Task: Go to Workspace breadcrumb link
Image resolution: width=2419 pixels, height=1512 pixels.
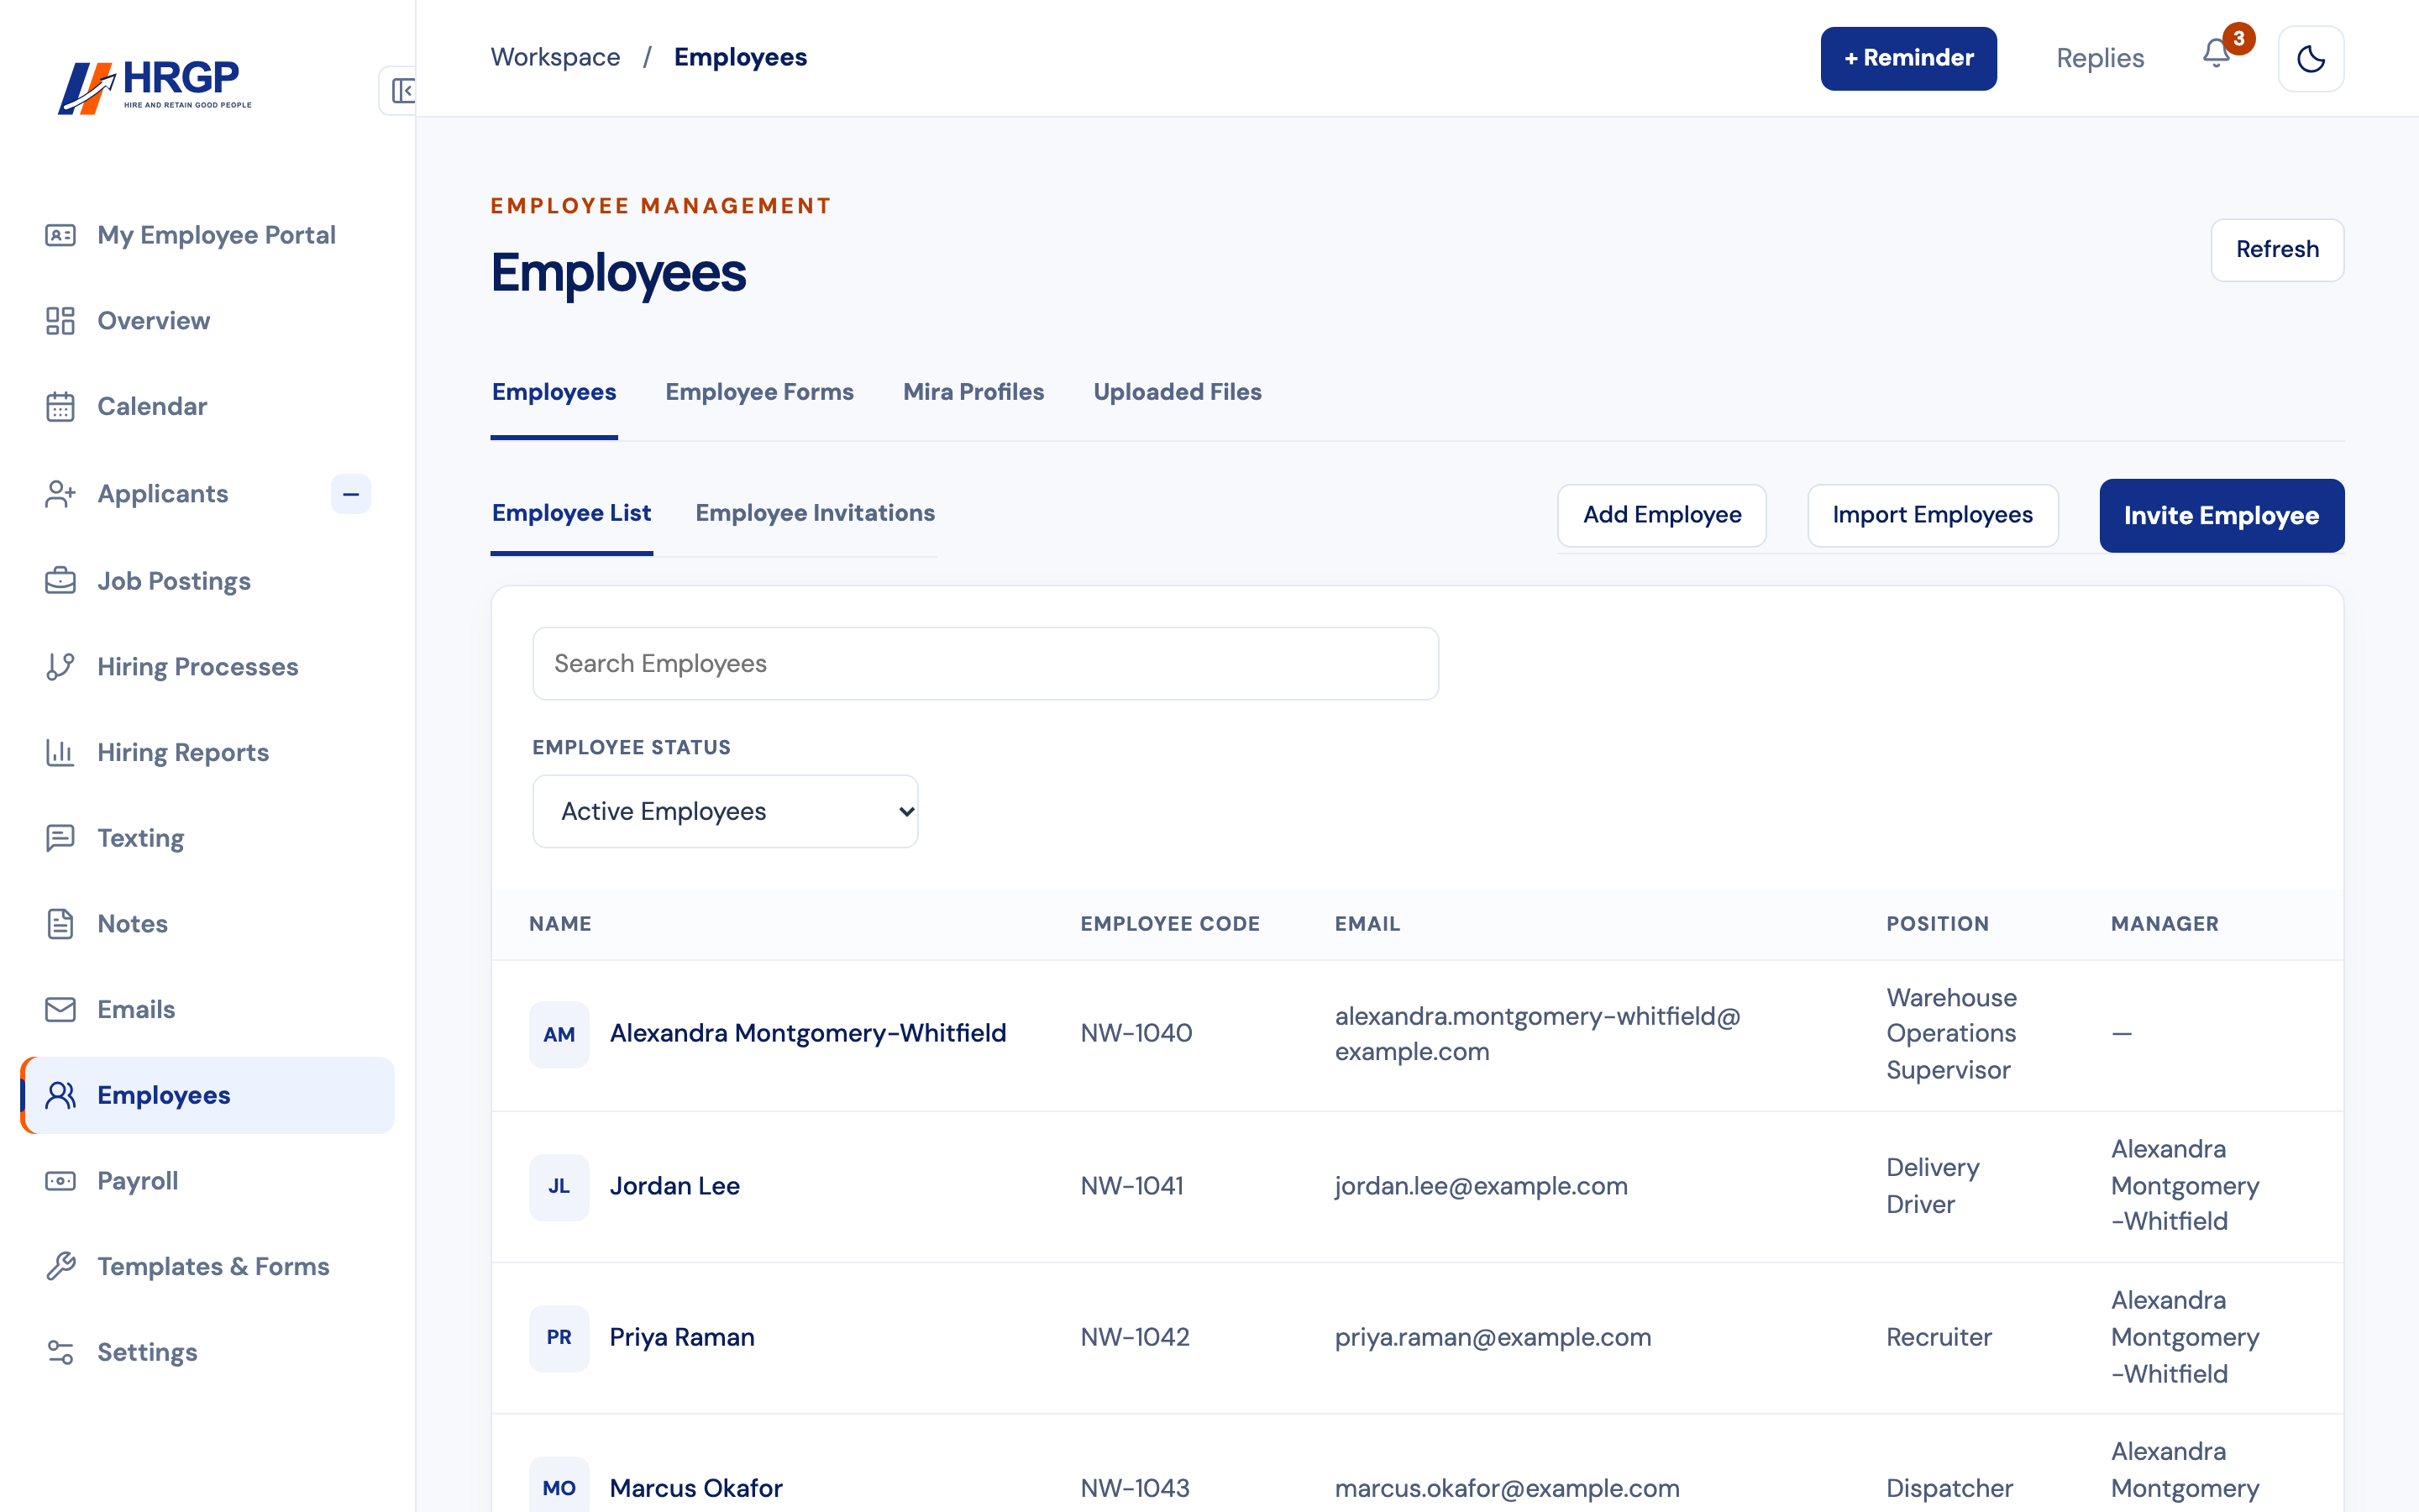Action: click(554, 58)
